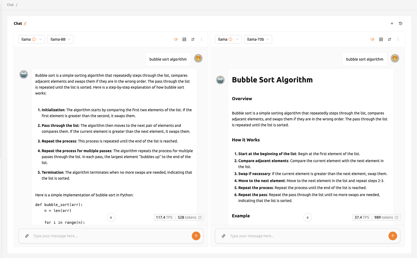Click the attachment icon in left message box
Screen dimensions: 417x258
point(27,236)
